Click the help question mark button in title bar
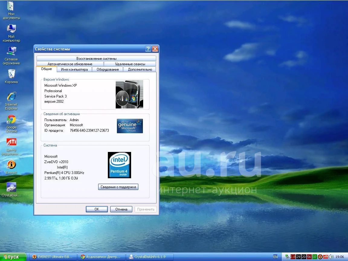The height and width of the screenshot is (261, 348). 148,49
